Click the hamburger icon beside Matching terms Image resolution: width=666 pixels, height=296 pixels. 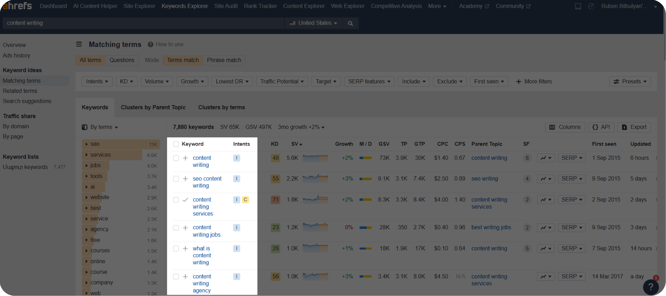[x=79, y=44]
